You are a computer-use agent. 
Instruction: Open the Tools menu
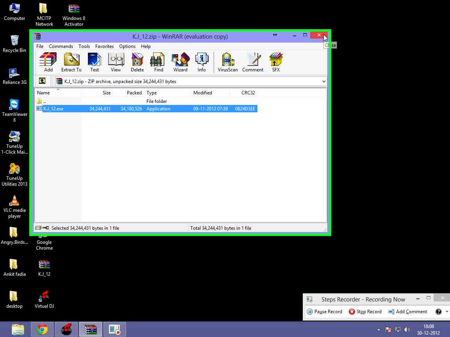pos(84,46)
